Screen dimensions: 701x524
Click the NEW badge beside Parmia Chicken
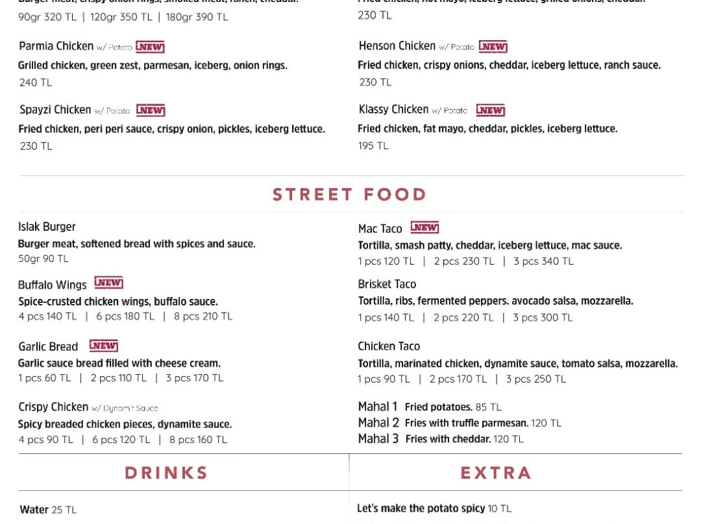pos(150,47)
